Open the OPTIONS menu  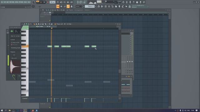point(21,2)
